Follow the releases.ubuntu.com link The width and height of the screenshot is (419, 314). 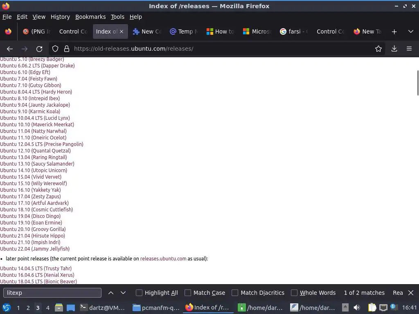[x=163, y=258]
